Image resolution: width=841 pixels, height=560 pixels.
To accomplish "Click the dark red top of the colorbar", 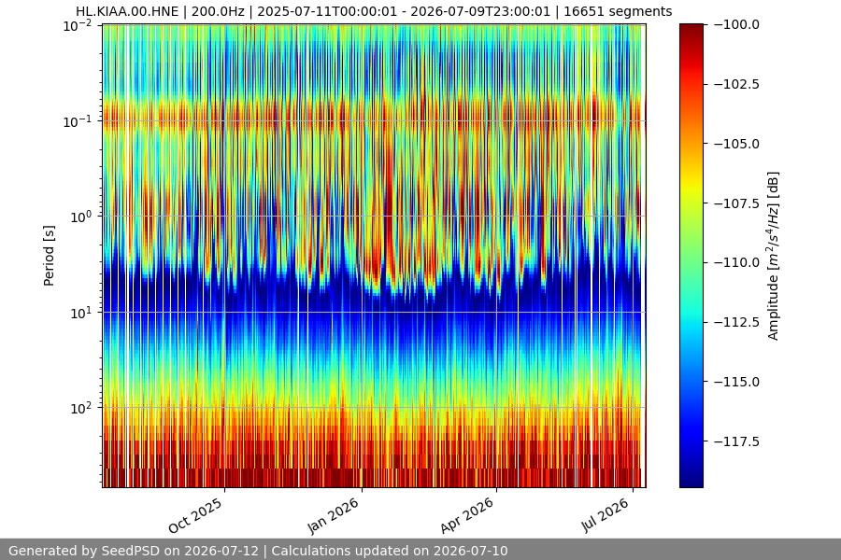I will [691, 32].
